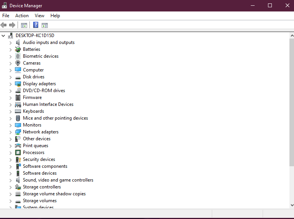Show/hide console tree toolbar icon
The image size is (294, 219).
24,25
